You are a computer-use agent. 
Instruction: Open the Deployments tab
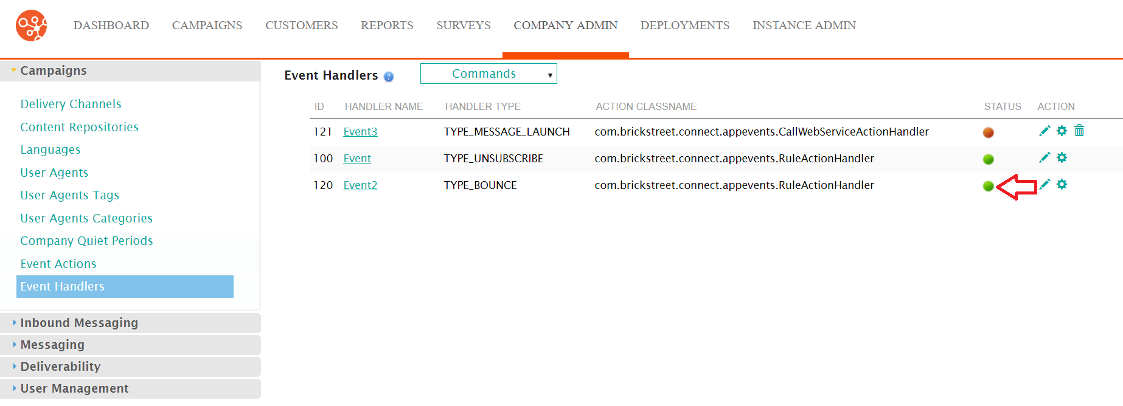point(685,26)
